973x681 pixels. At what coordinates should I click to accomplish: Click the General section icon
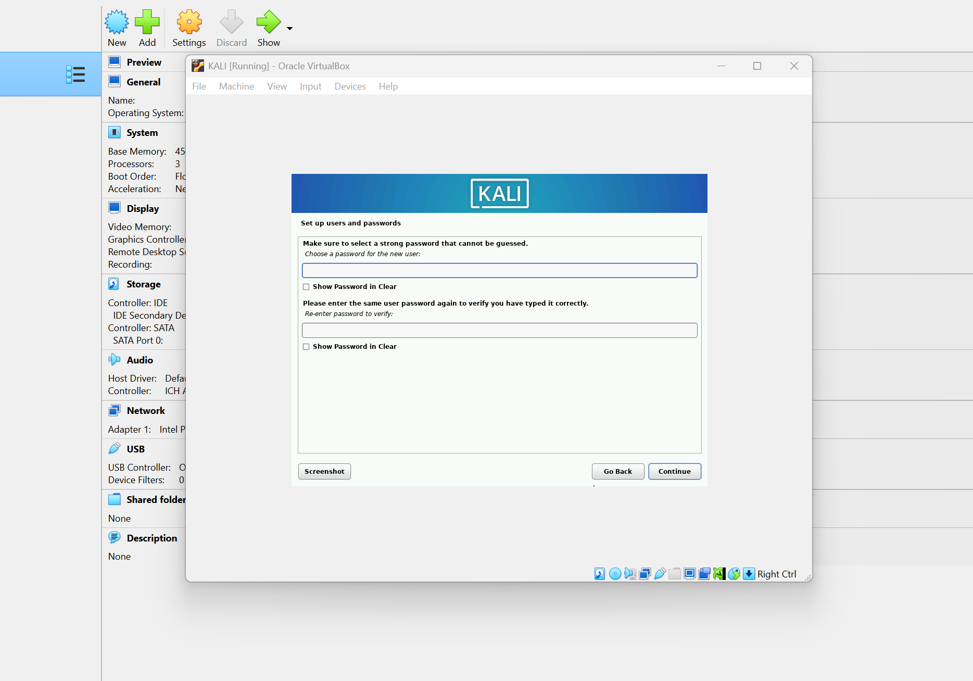click(x=115, y=82)
